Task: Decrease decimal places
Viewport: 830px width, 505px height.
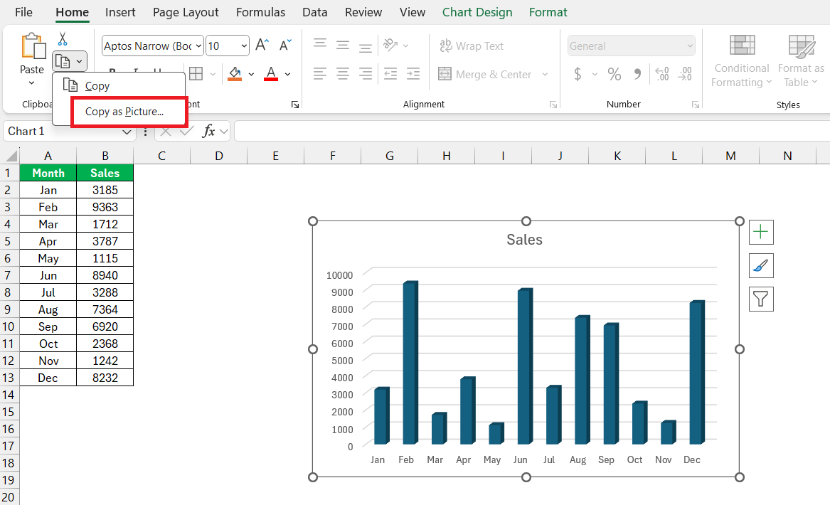Action: click(684, 73)
